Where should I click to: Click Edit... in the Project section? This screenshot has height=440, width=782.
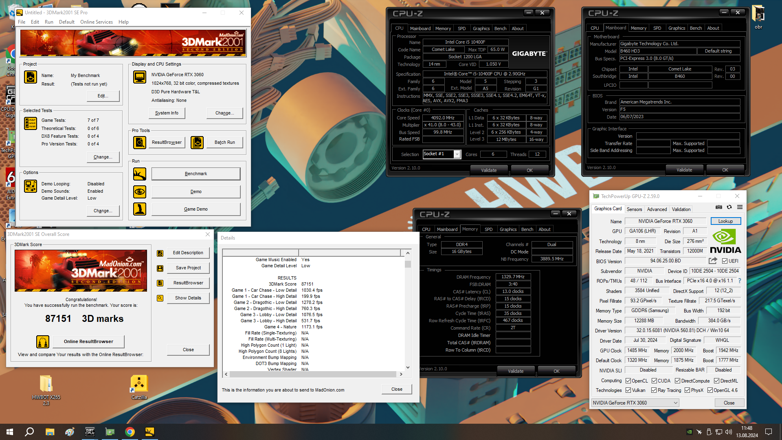103,96
